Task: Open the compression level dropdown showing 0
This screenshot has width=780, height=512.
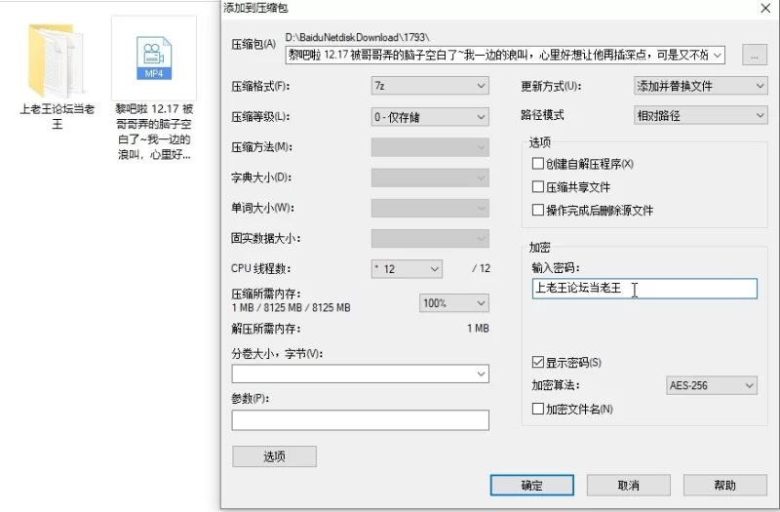Action: (x=430, y=117)
